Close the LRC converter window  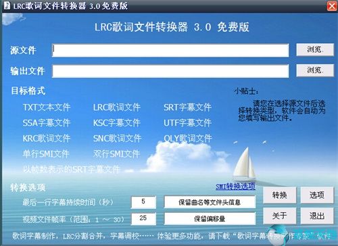(332, 6)
